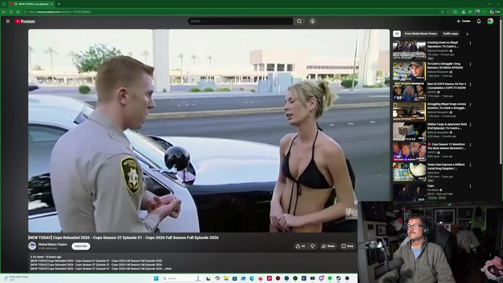
Task: Open Cracking Down on Illegal Operations thumbnail
Action: pyautogui.click(x=409, y=50)
